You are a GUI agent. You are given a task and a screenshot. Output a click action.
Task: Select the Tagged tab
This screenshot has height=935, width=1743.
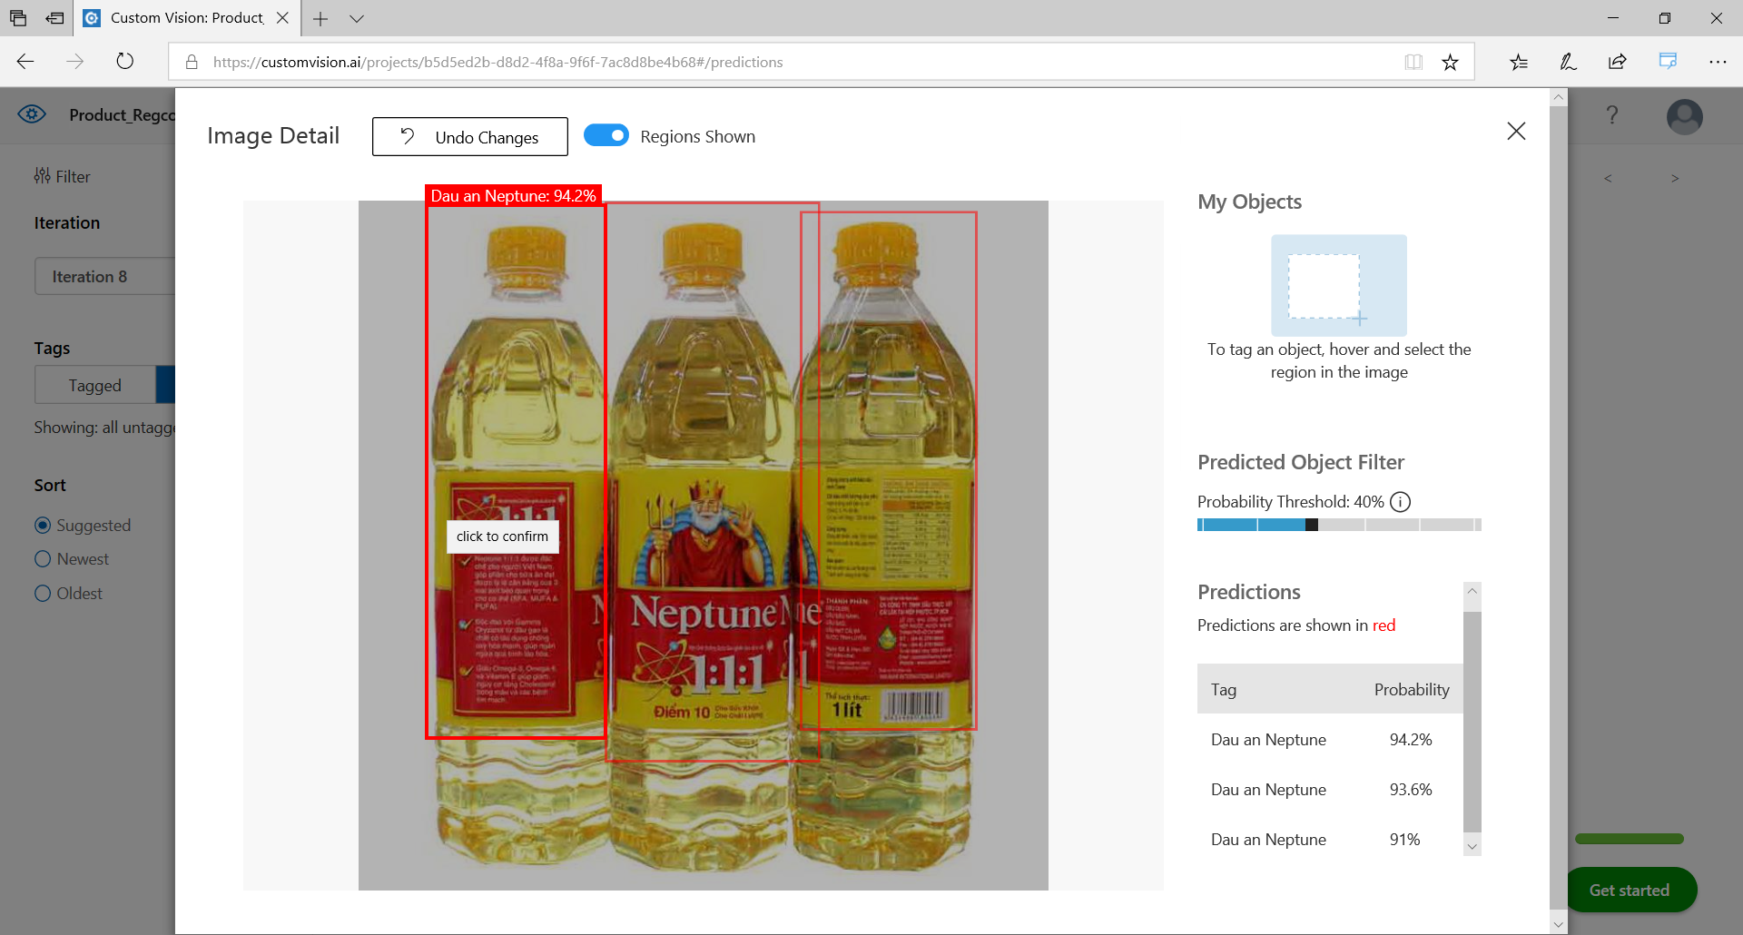pos(95,385)
